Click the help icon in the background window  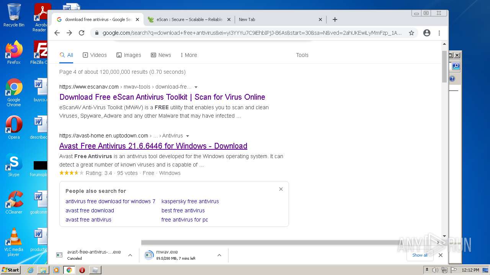(452, 79)
